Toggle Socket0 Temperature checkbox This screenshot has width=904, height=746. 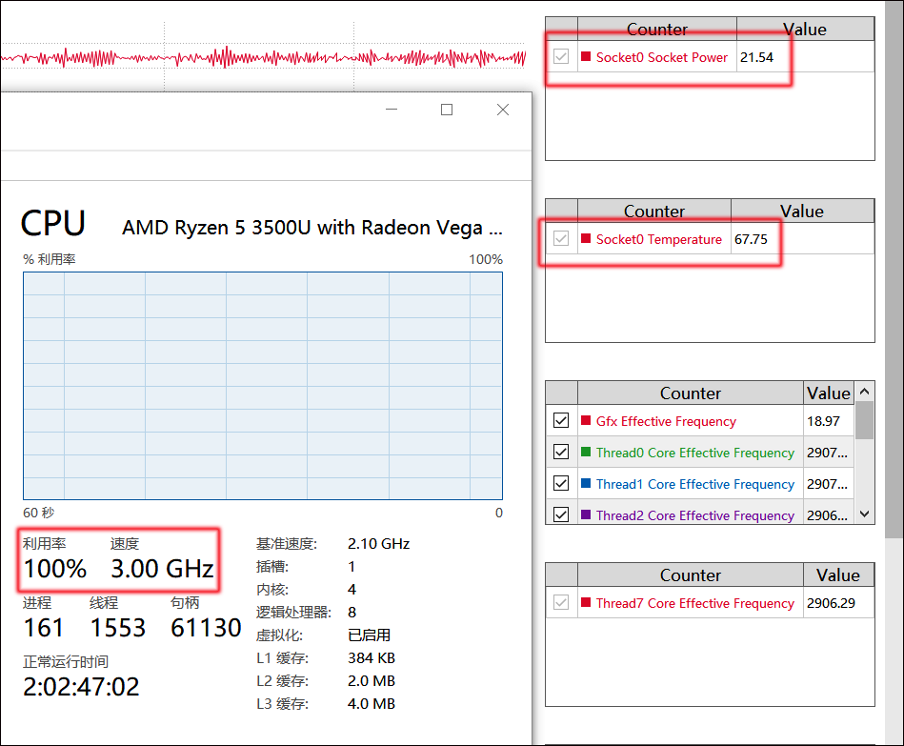pyautogui.click(x=561, y=238)
